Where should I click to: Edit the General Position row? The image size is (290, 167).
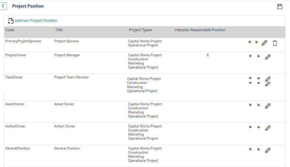pyautogui.click(x=268, y=150)
